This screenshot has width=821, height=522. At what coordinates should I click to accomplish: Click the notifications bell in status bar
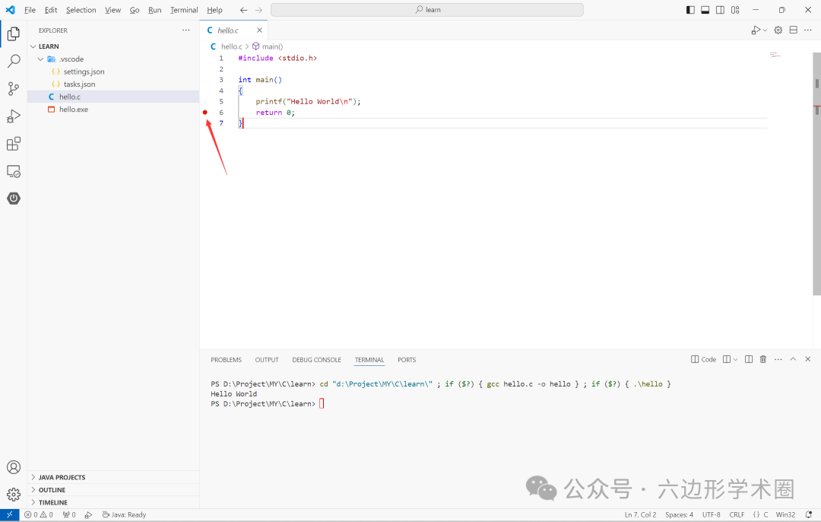pos(808,514)
